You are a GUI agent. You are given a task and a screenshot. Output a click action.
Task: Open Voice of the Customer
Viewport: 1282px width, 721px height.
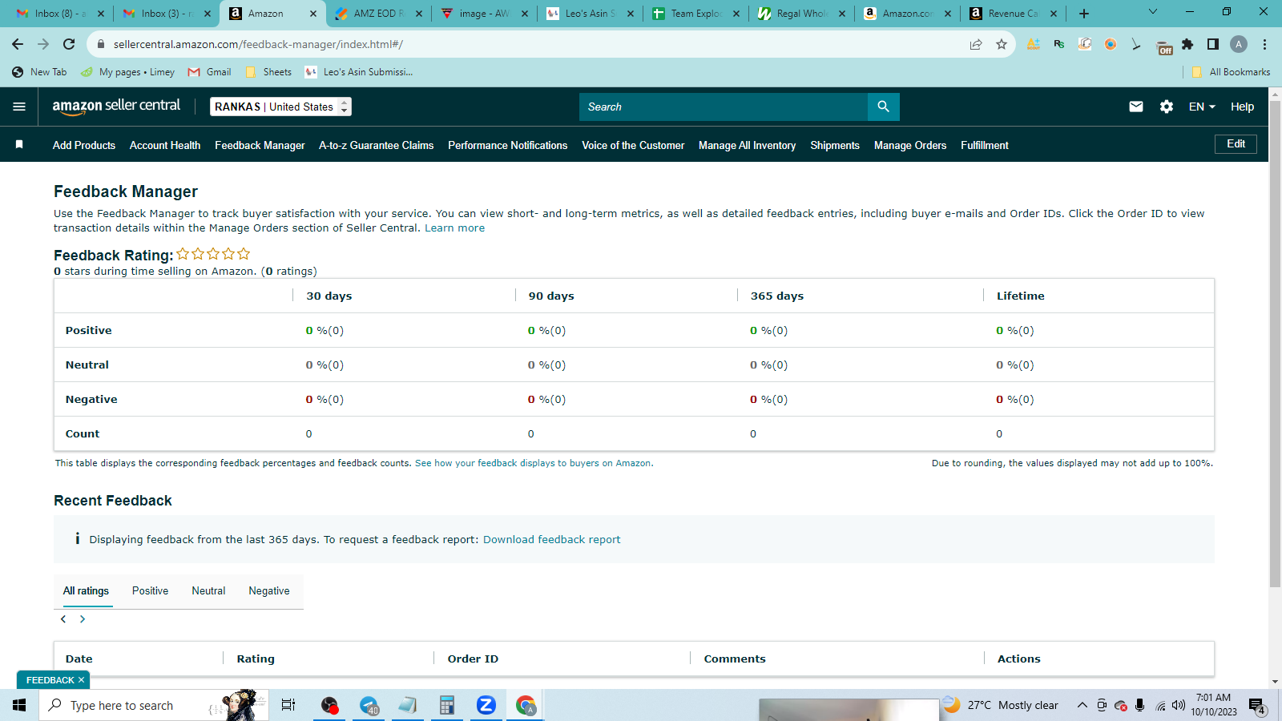(x=633, y=145)
